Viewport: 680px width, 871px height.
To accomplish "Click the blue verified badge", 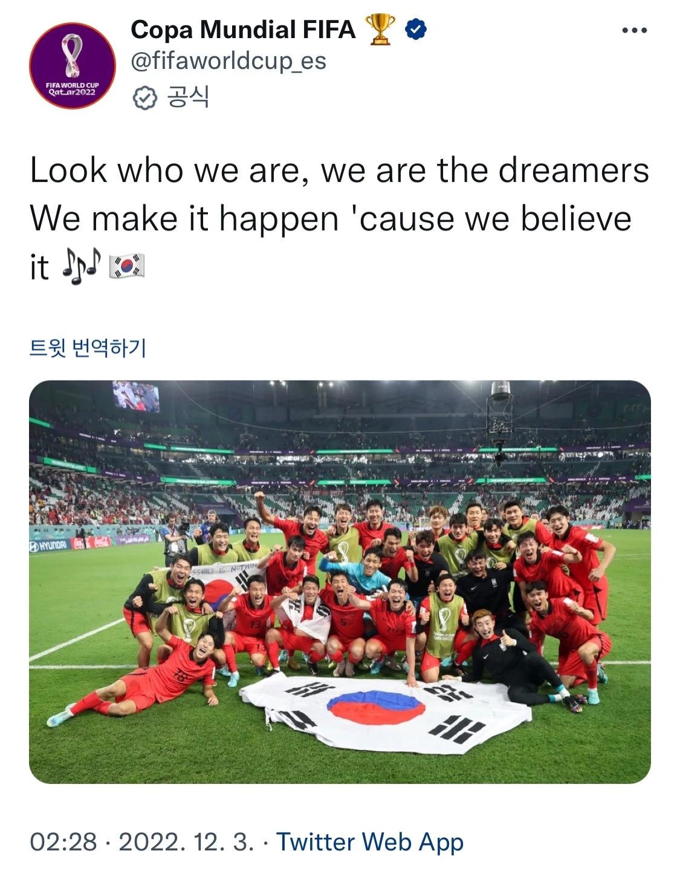I will tap(416, 29).
